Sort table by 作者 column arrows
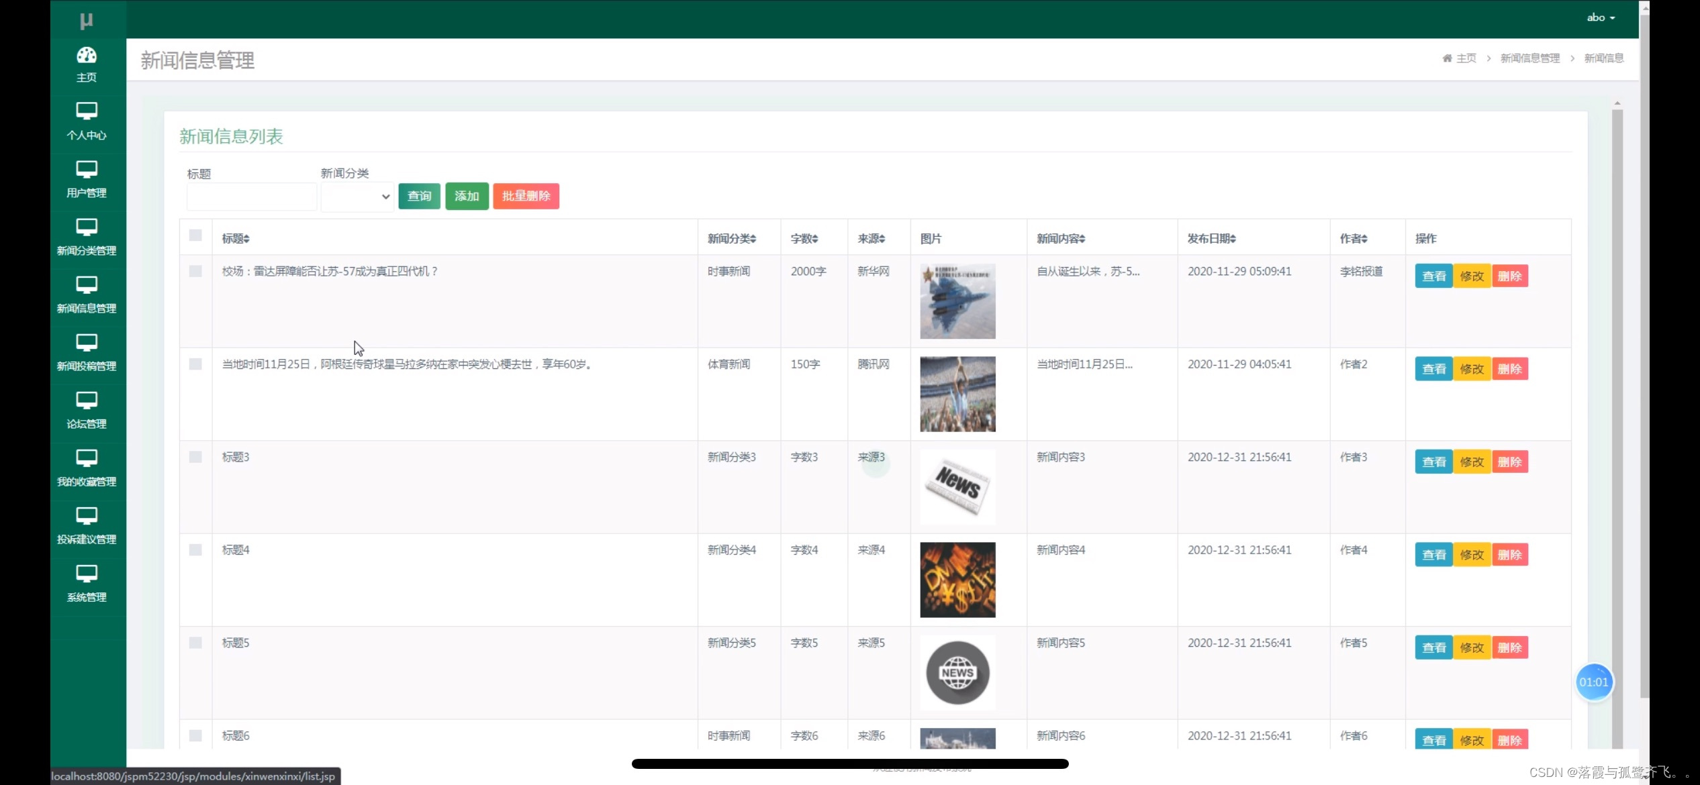The height and width of the screenshot is (785, 1700). [x=1364, y=239]
